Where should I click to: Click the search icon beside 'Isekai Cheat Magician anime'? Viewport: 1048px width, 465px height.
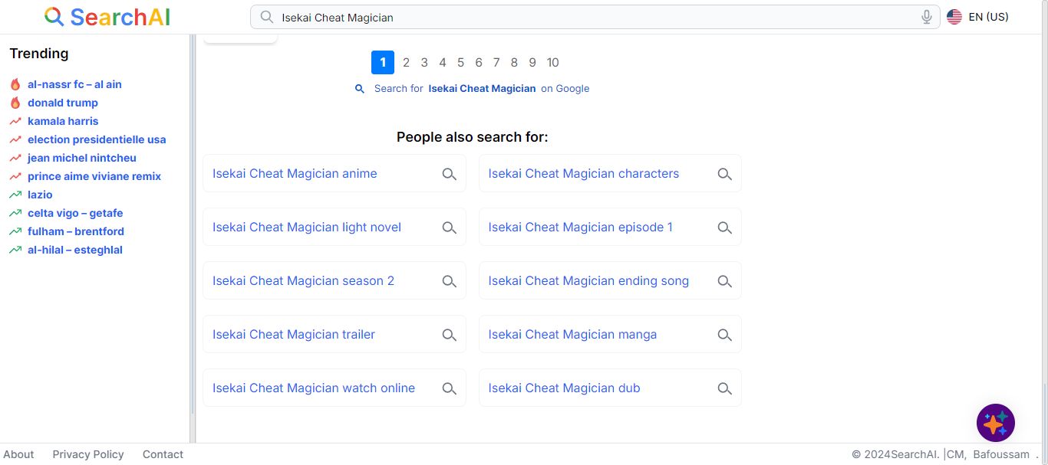point(449,174)
